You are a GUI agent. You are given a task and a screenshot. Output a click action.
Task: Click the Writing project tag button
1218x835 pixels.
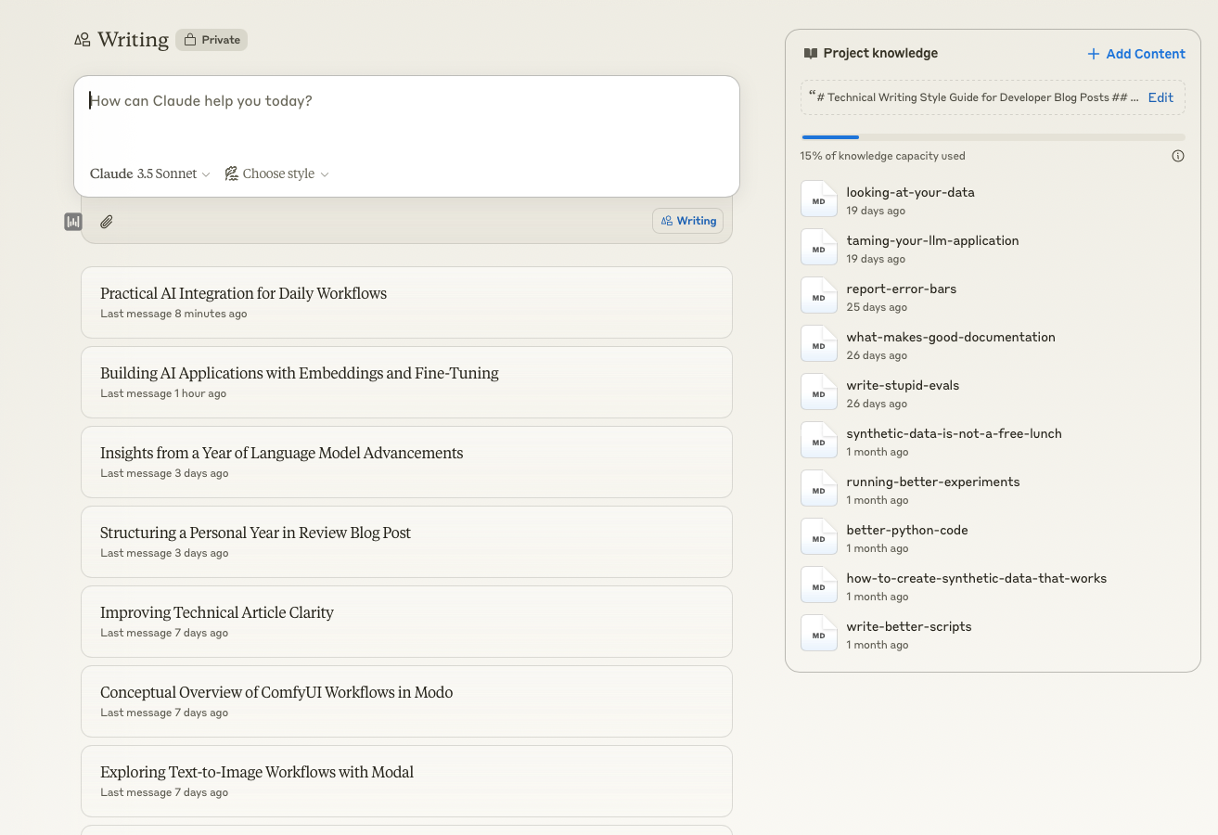pyautogui.click(x=687, y=221)
